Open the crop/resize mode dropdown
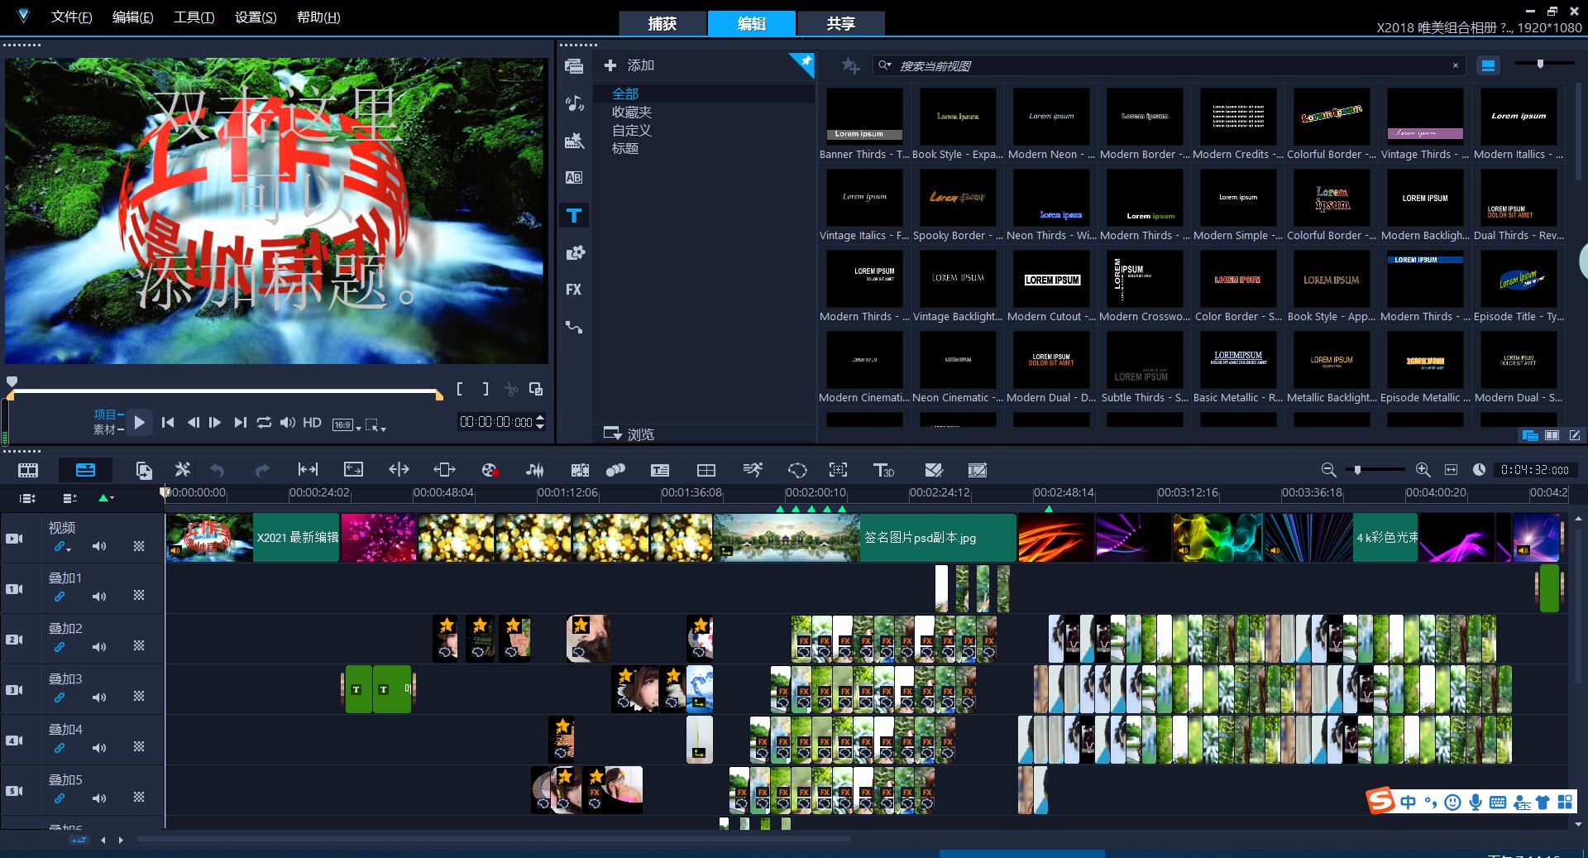The image size is (1588, 858). pyautogui.click(x=375, y=425)
